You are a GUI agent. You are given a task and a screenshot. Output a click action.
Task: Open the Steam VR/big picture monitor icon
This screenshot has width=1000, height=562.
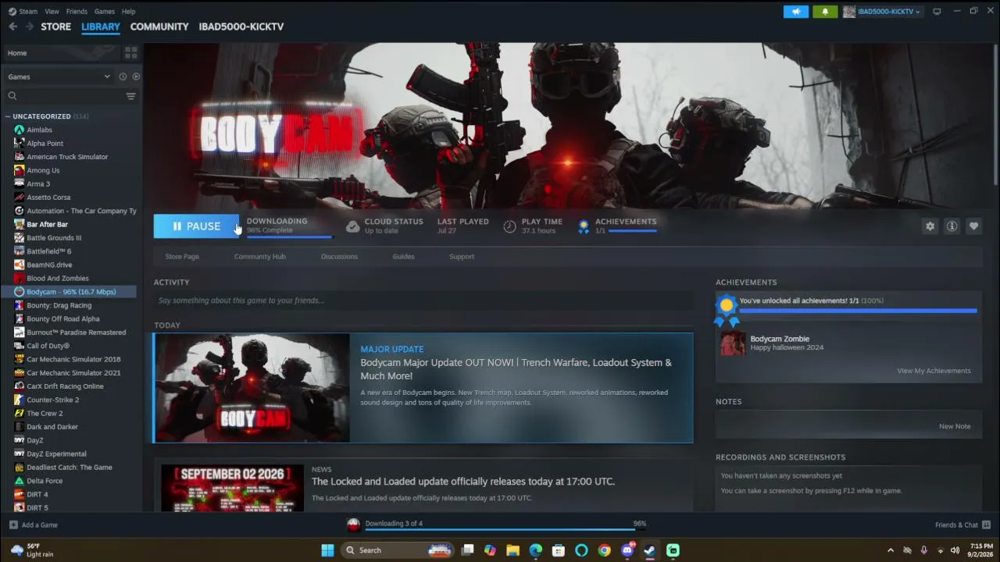coord(937,11)
